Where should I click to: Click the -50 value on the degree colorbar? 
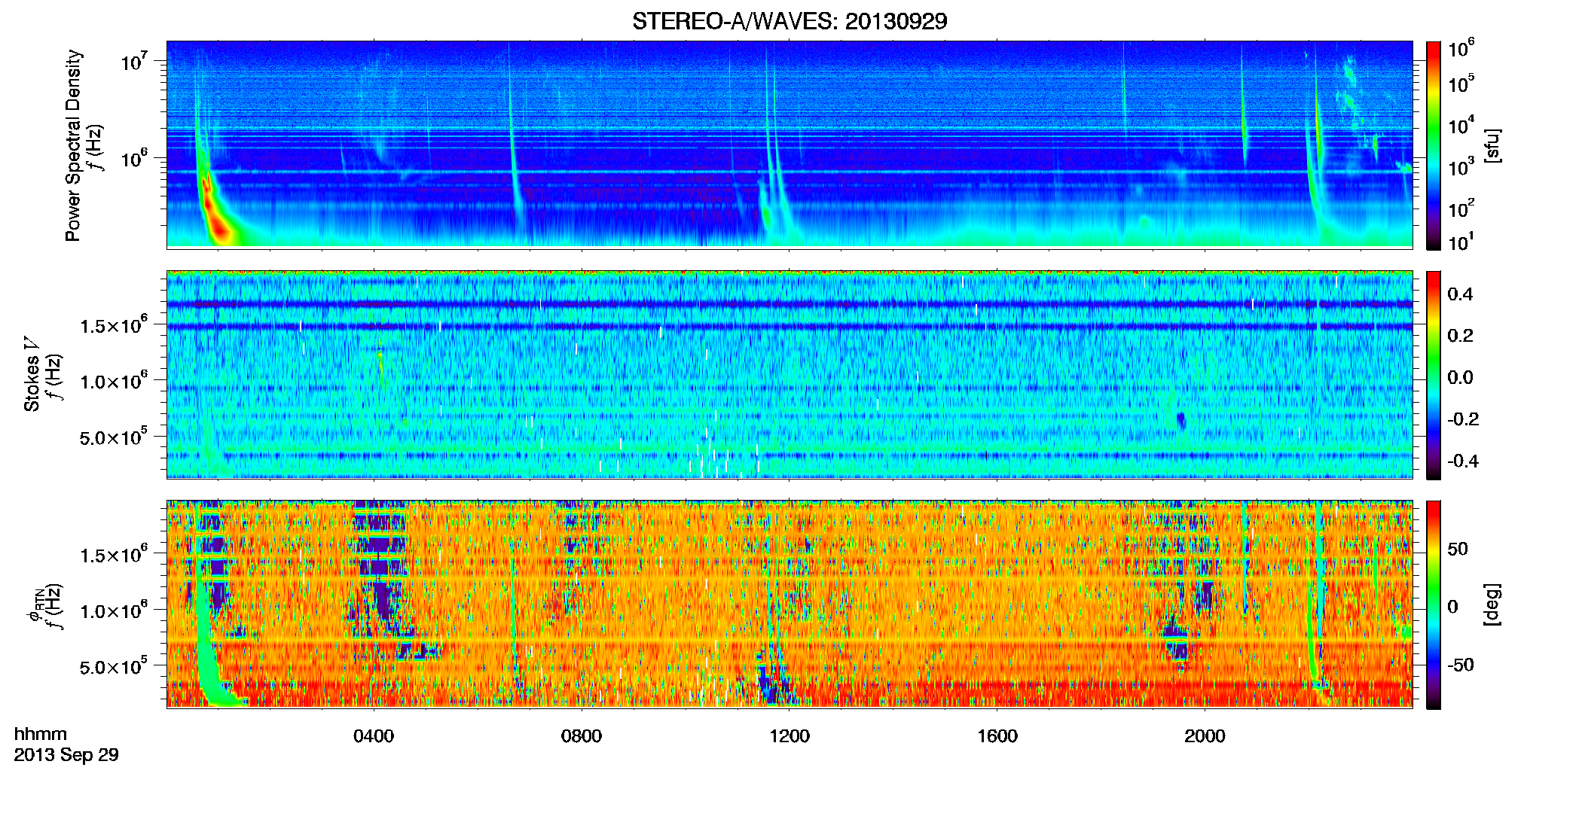[1461, 665]
